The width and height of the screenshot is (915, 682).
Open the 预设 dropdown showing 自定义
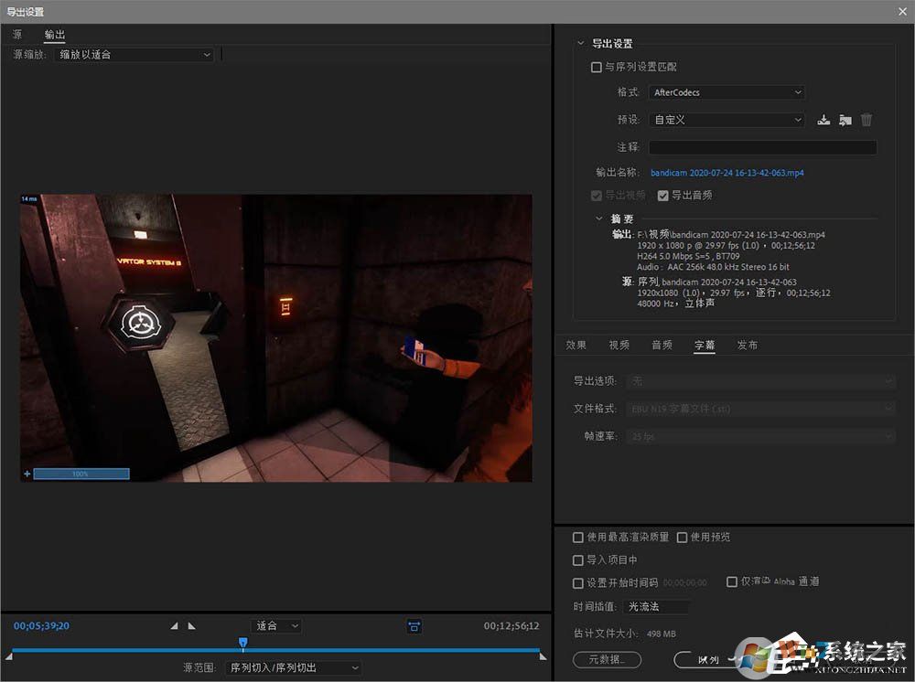(x=726, y=120)
